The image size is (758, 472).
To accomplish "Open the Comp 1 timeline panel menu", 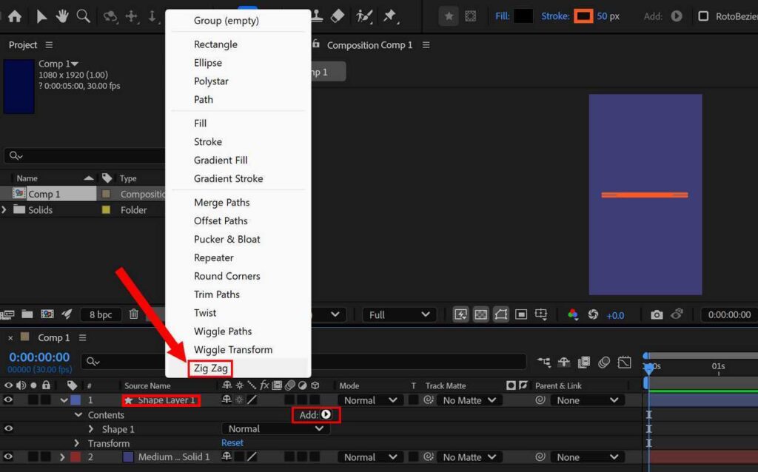I will tap(82, 337).
